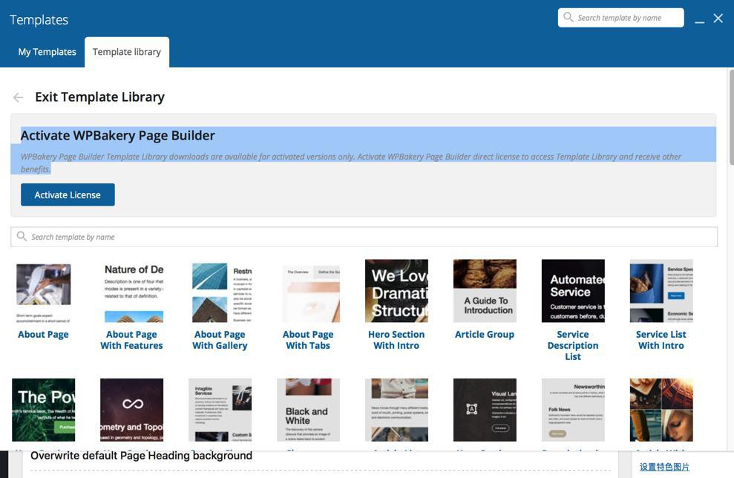The height and width of the screenshot is (478, 734).
Task: Focus the header search template field
Action: (620, 18)
